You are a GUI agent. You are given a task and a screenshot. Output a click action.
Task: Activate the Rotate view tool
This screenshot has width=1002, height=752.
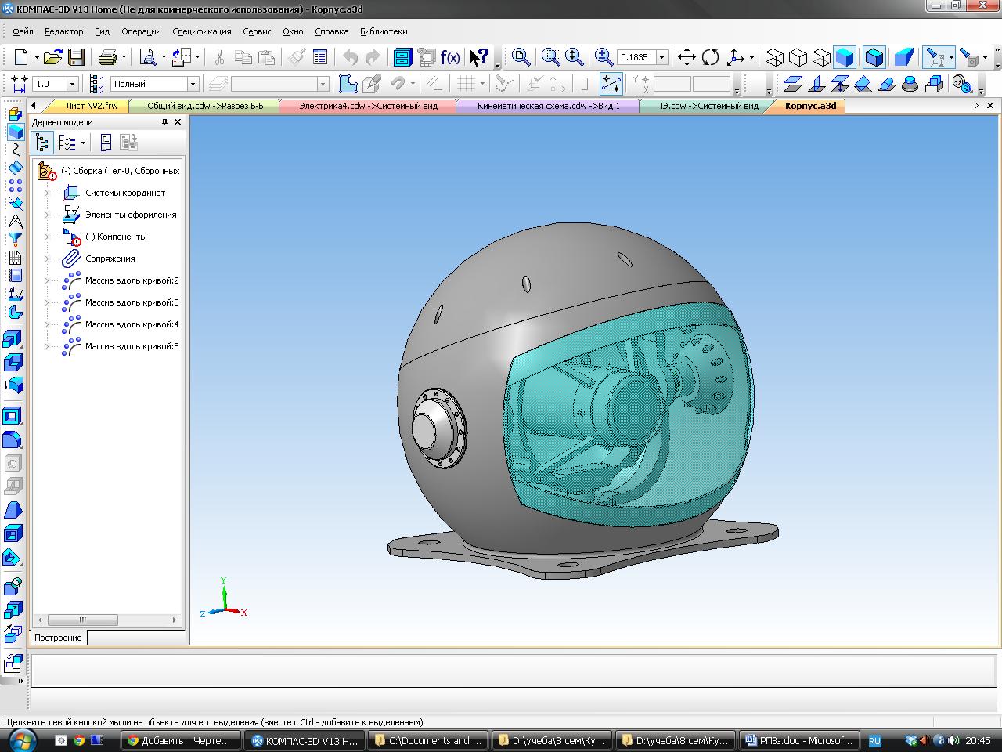711,57
